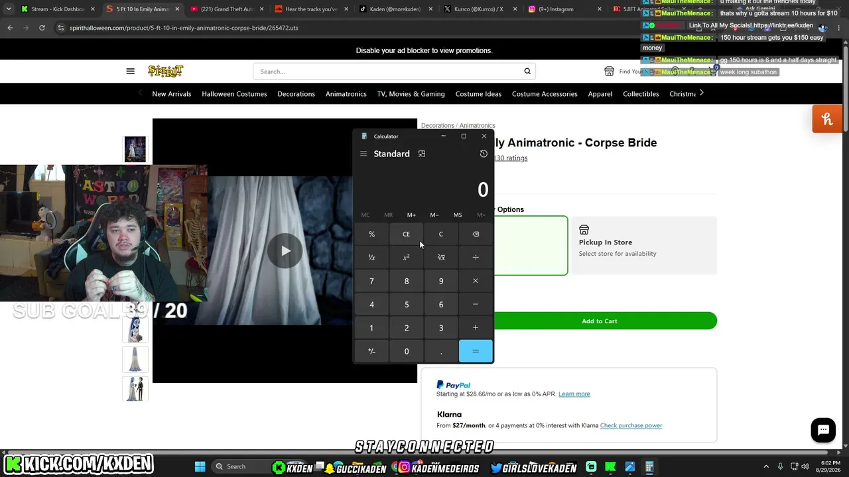849x477 pixels.
Task: Switch to the Stream - Kick Dashboard tab
Action: coord(57,9)
